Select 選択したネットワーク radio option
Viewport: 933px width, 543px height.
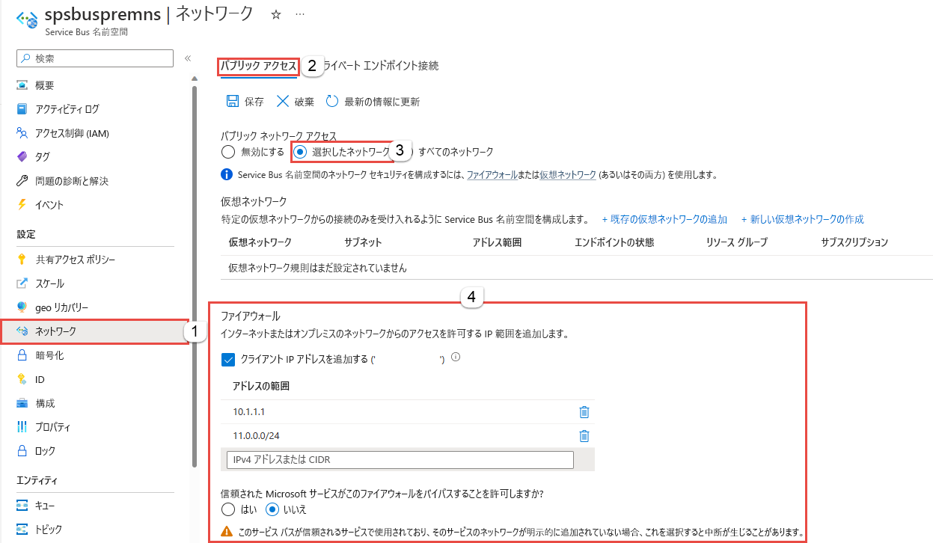[x=300, y=152]
